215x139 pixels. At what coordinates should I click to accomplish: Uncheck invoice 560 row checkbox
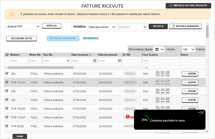pos(7,73)
